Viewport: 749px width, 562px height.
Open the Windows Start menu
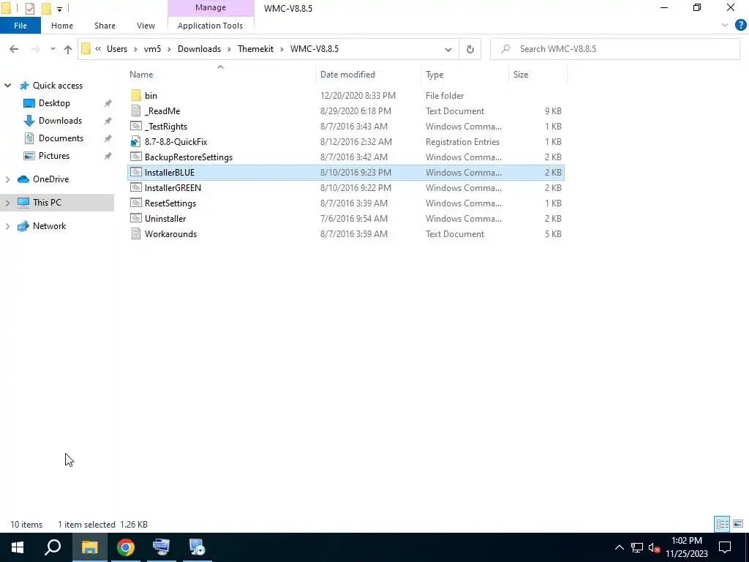[x=18, y=547]
